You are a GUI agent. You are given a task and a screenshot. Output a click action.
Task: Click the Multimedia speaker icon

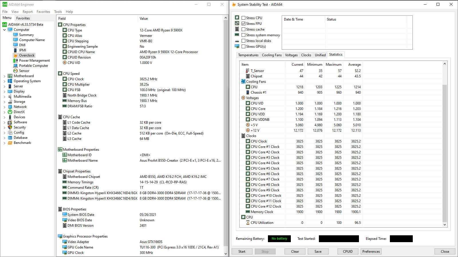(10, 97)
